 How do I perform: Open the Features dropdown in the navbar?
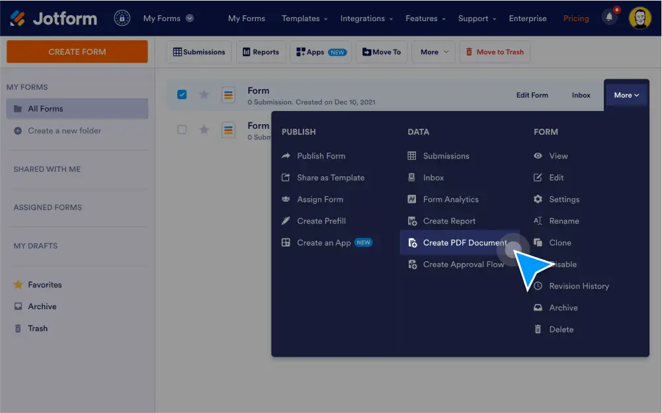click(425, 18)
